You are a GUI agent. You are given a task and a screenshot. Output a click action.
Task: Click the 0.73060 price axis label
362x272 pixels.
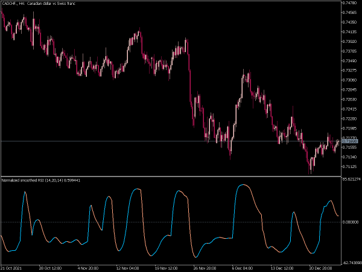coord(350,80)
